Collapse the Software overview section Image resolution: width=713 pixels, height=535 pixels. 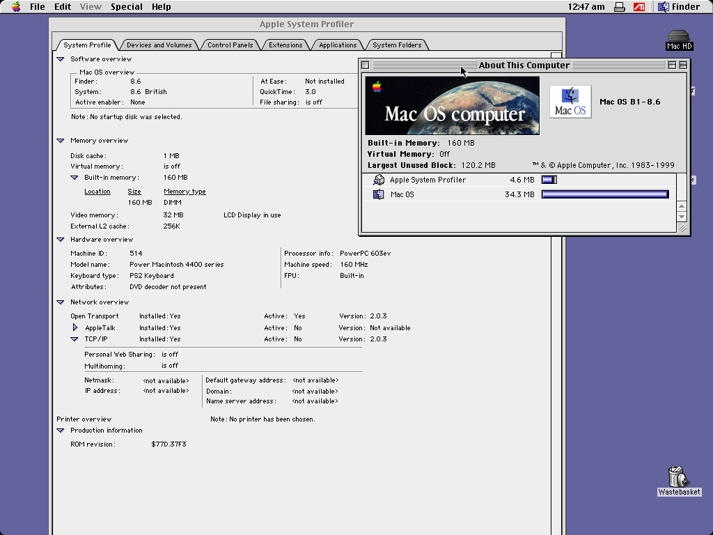pyautogui.click(x=61, y=59)
